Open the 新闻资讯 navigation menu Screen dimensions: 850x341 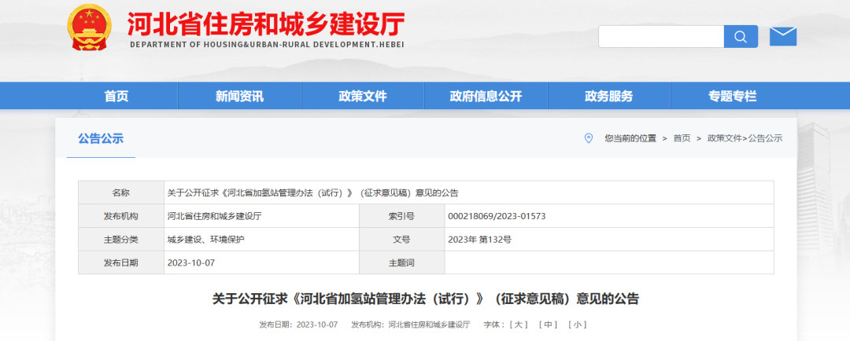(239, 97)
